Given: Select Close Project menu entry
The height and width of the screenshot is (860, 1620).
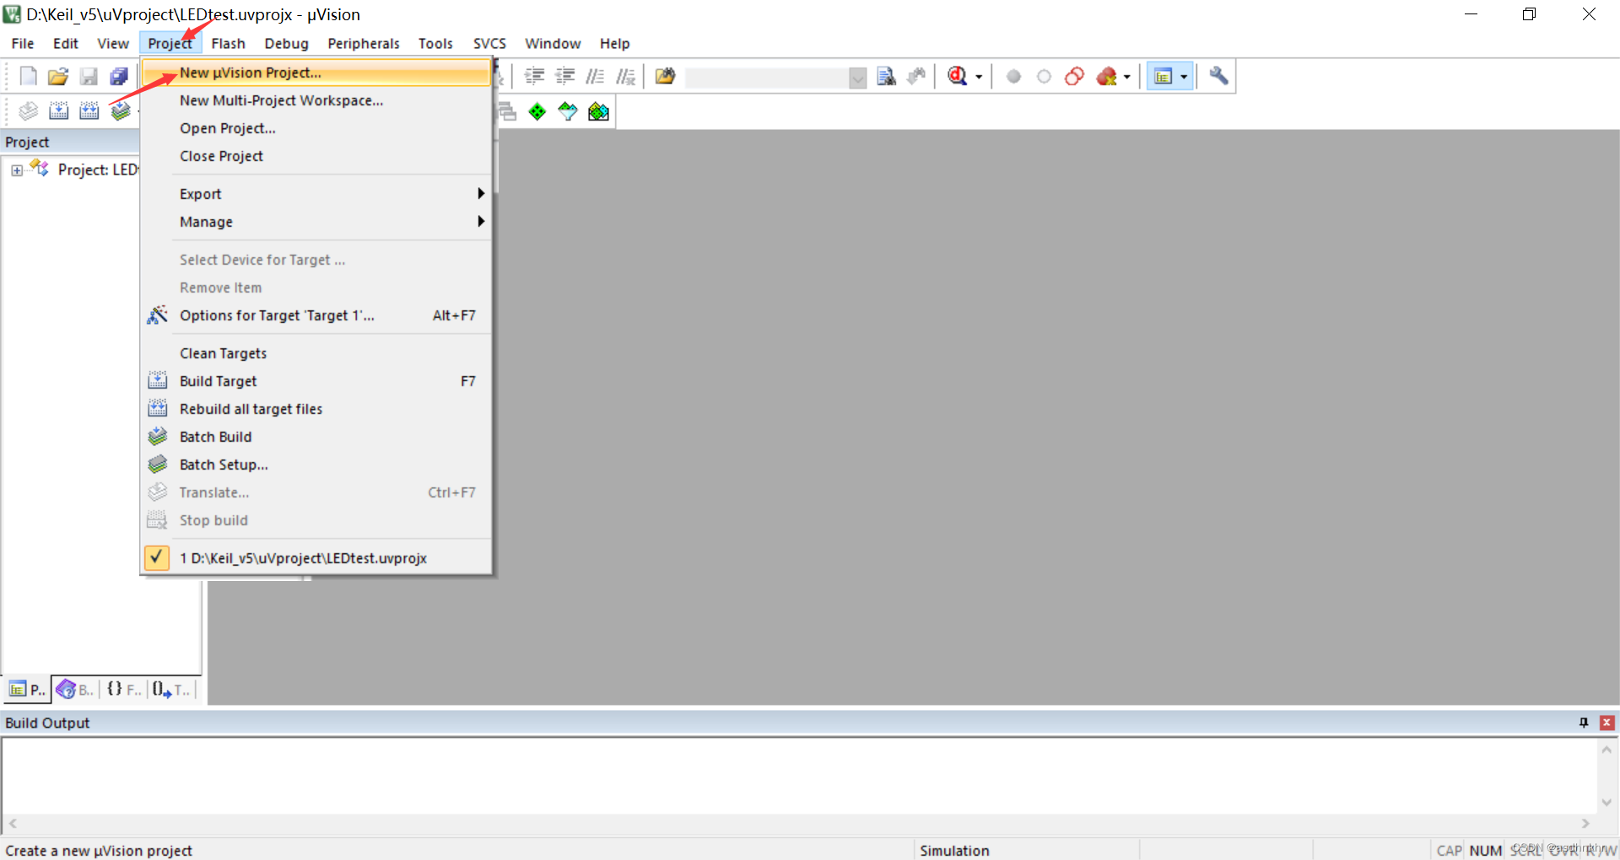Looking at the screenshot, I should 316,156.
